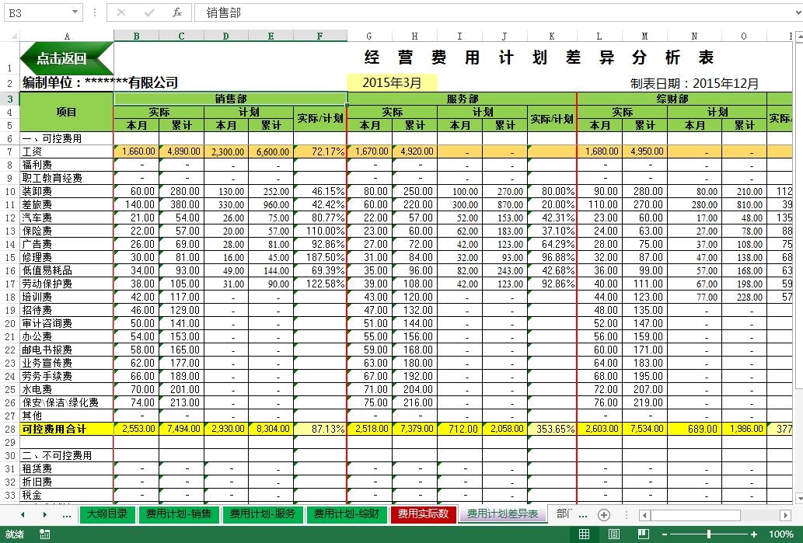Switch to Page Layout view icon

click(x=614, y=534)
